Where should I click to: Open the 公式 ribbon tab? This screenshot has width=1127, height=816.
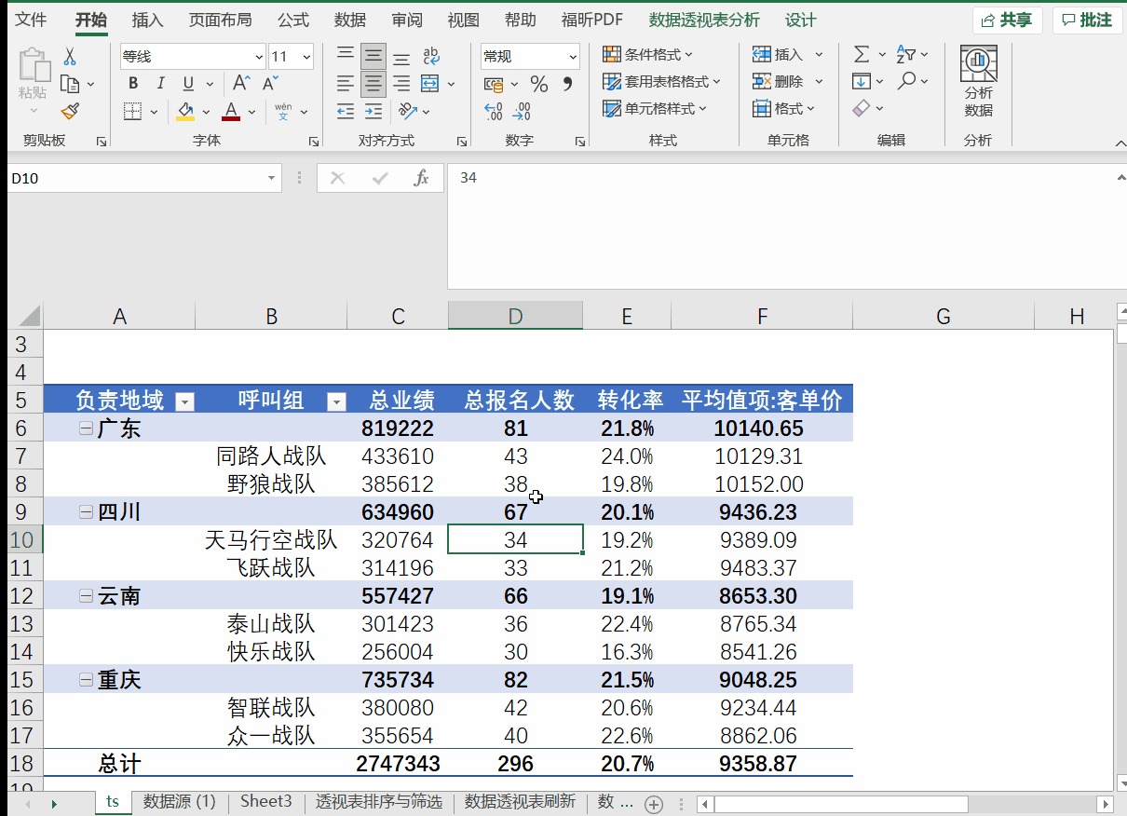[293, 20]
